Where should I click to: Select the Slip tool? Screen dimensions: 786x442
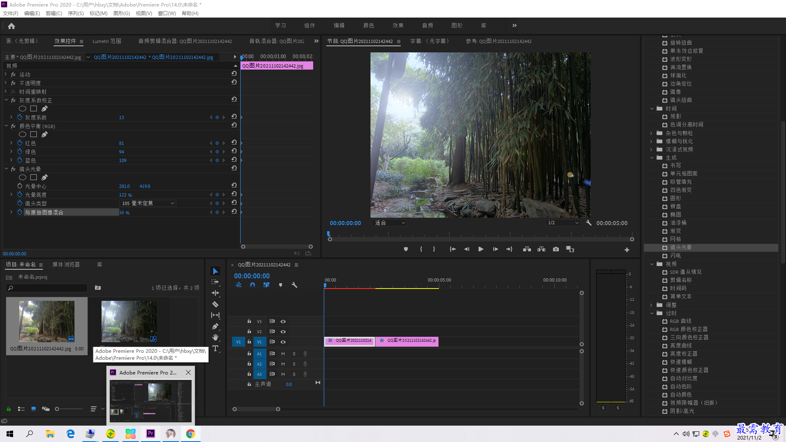215,315
